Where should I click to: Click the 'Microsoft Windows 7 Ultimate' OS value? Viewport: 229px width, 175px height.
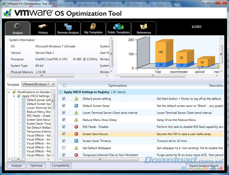pos(55,46)
